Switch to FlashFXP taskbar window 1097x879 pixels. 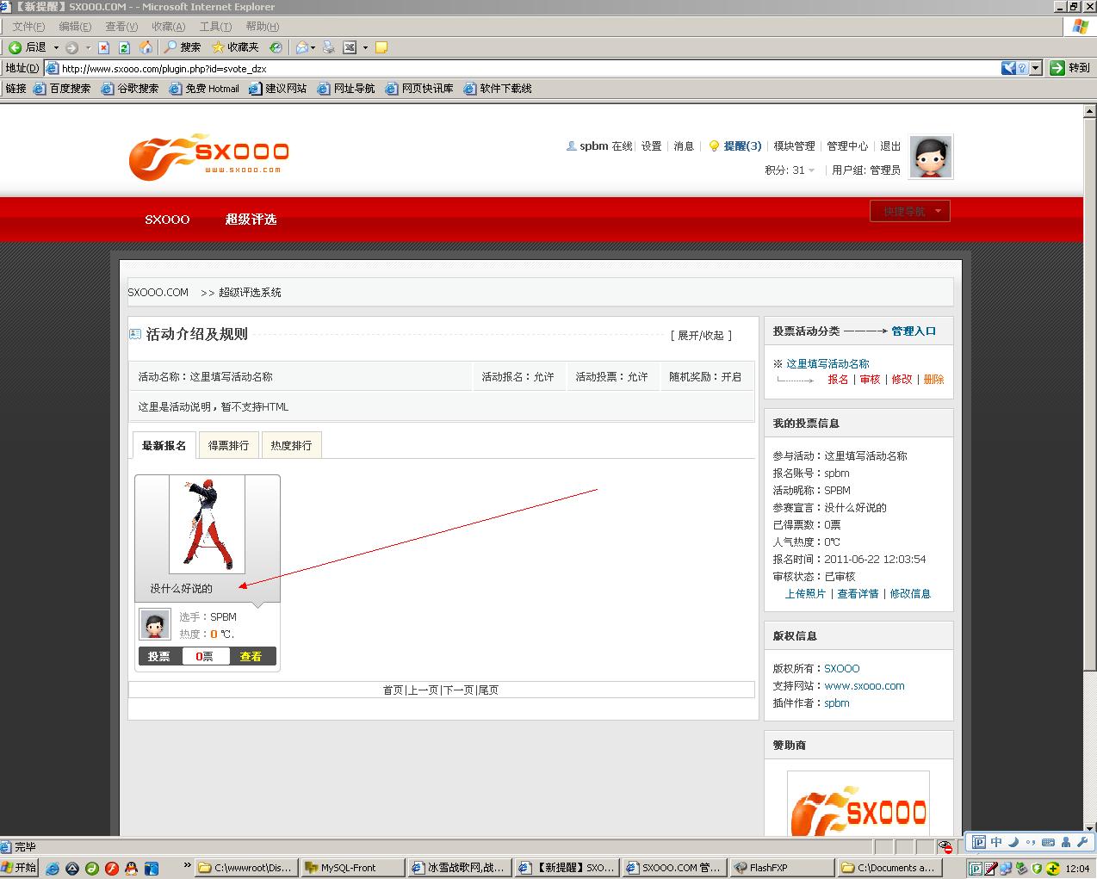pyautogui.click(x=782, y=868)
